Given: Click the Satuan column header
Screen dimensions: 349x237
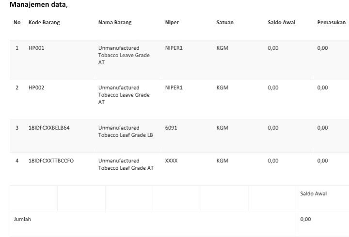Looking at the screenshot, I should (224, 22).
